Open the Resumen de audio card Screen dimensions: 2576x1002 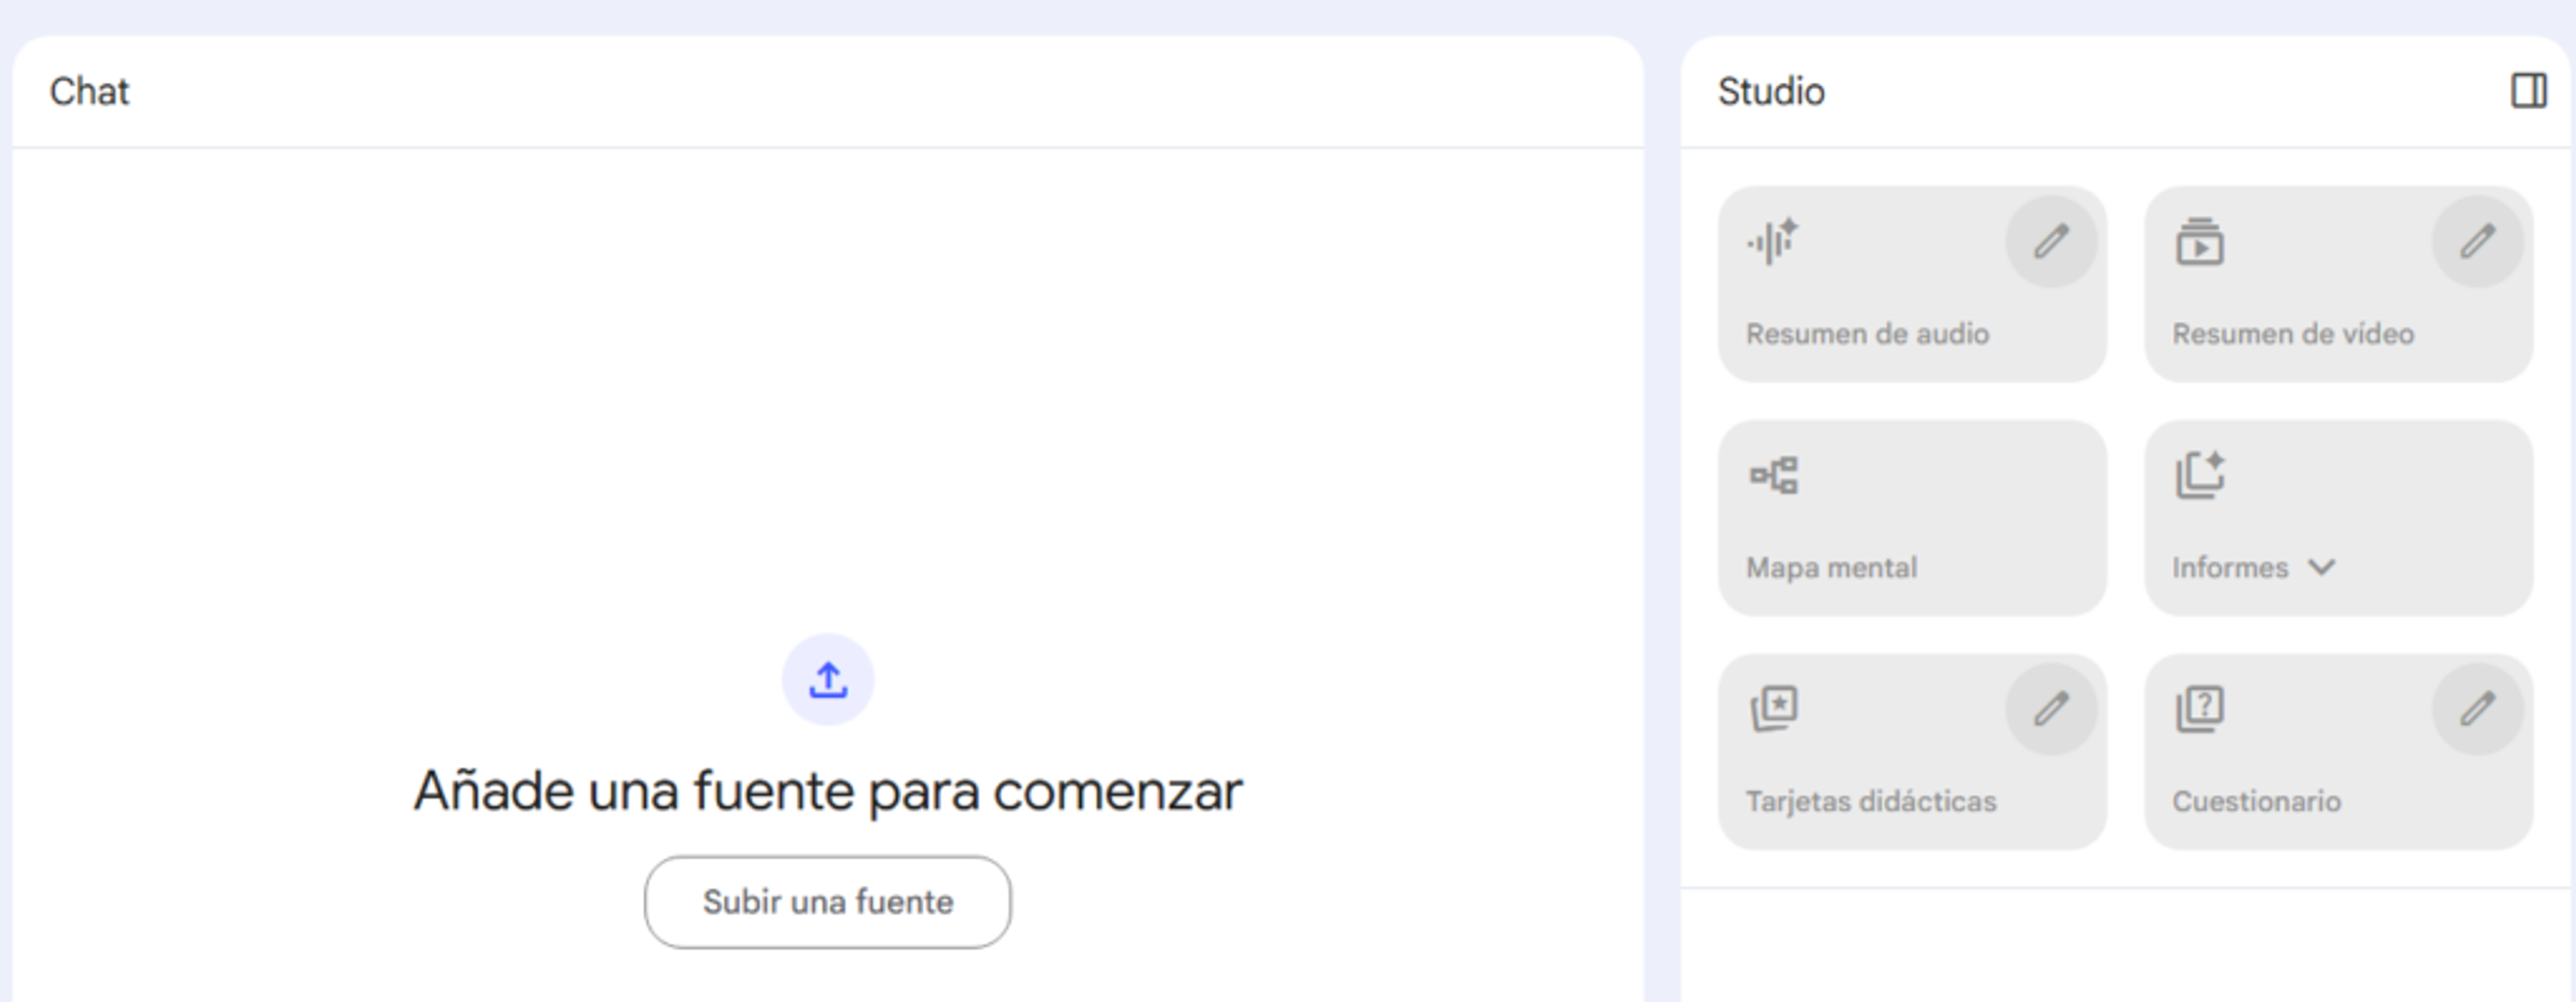1912,284
